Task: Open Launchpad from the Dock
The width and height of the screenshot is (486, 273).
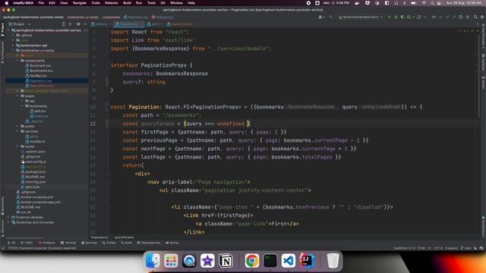Action: (x=171, y=261)
